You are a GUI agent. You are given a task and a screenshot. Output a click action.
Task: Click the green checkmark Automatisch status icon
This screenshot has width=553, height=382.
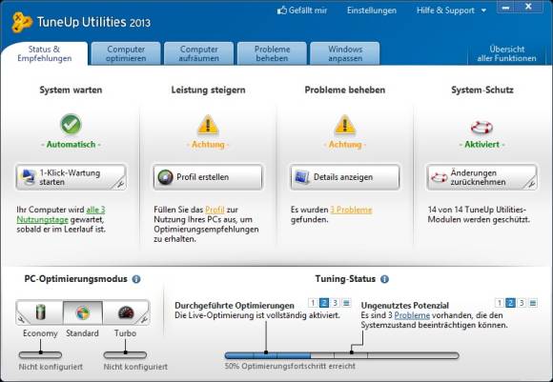pos(71,124)
